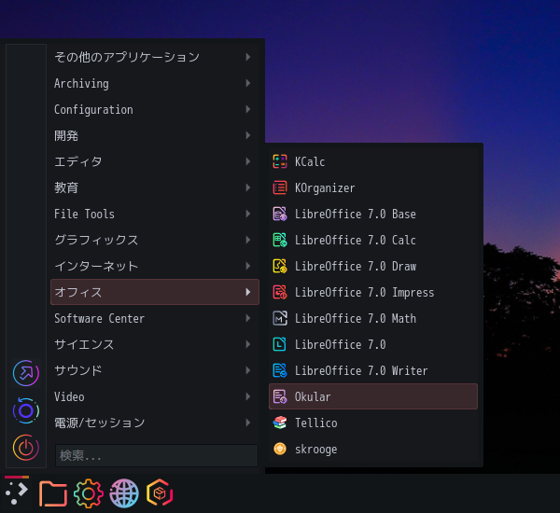Launch Okular from the office submenu
560x513 pixels.
(373, 396)
